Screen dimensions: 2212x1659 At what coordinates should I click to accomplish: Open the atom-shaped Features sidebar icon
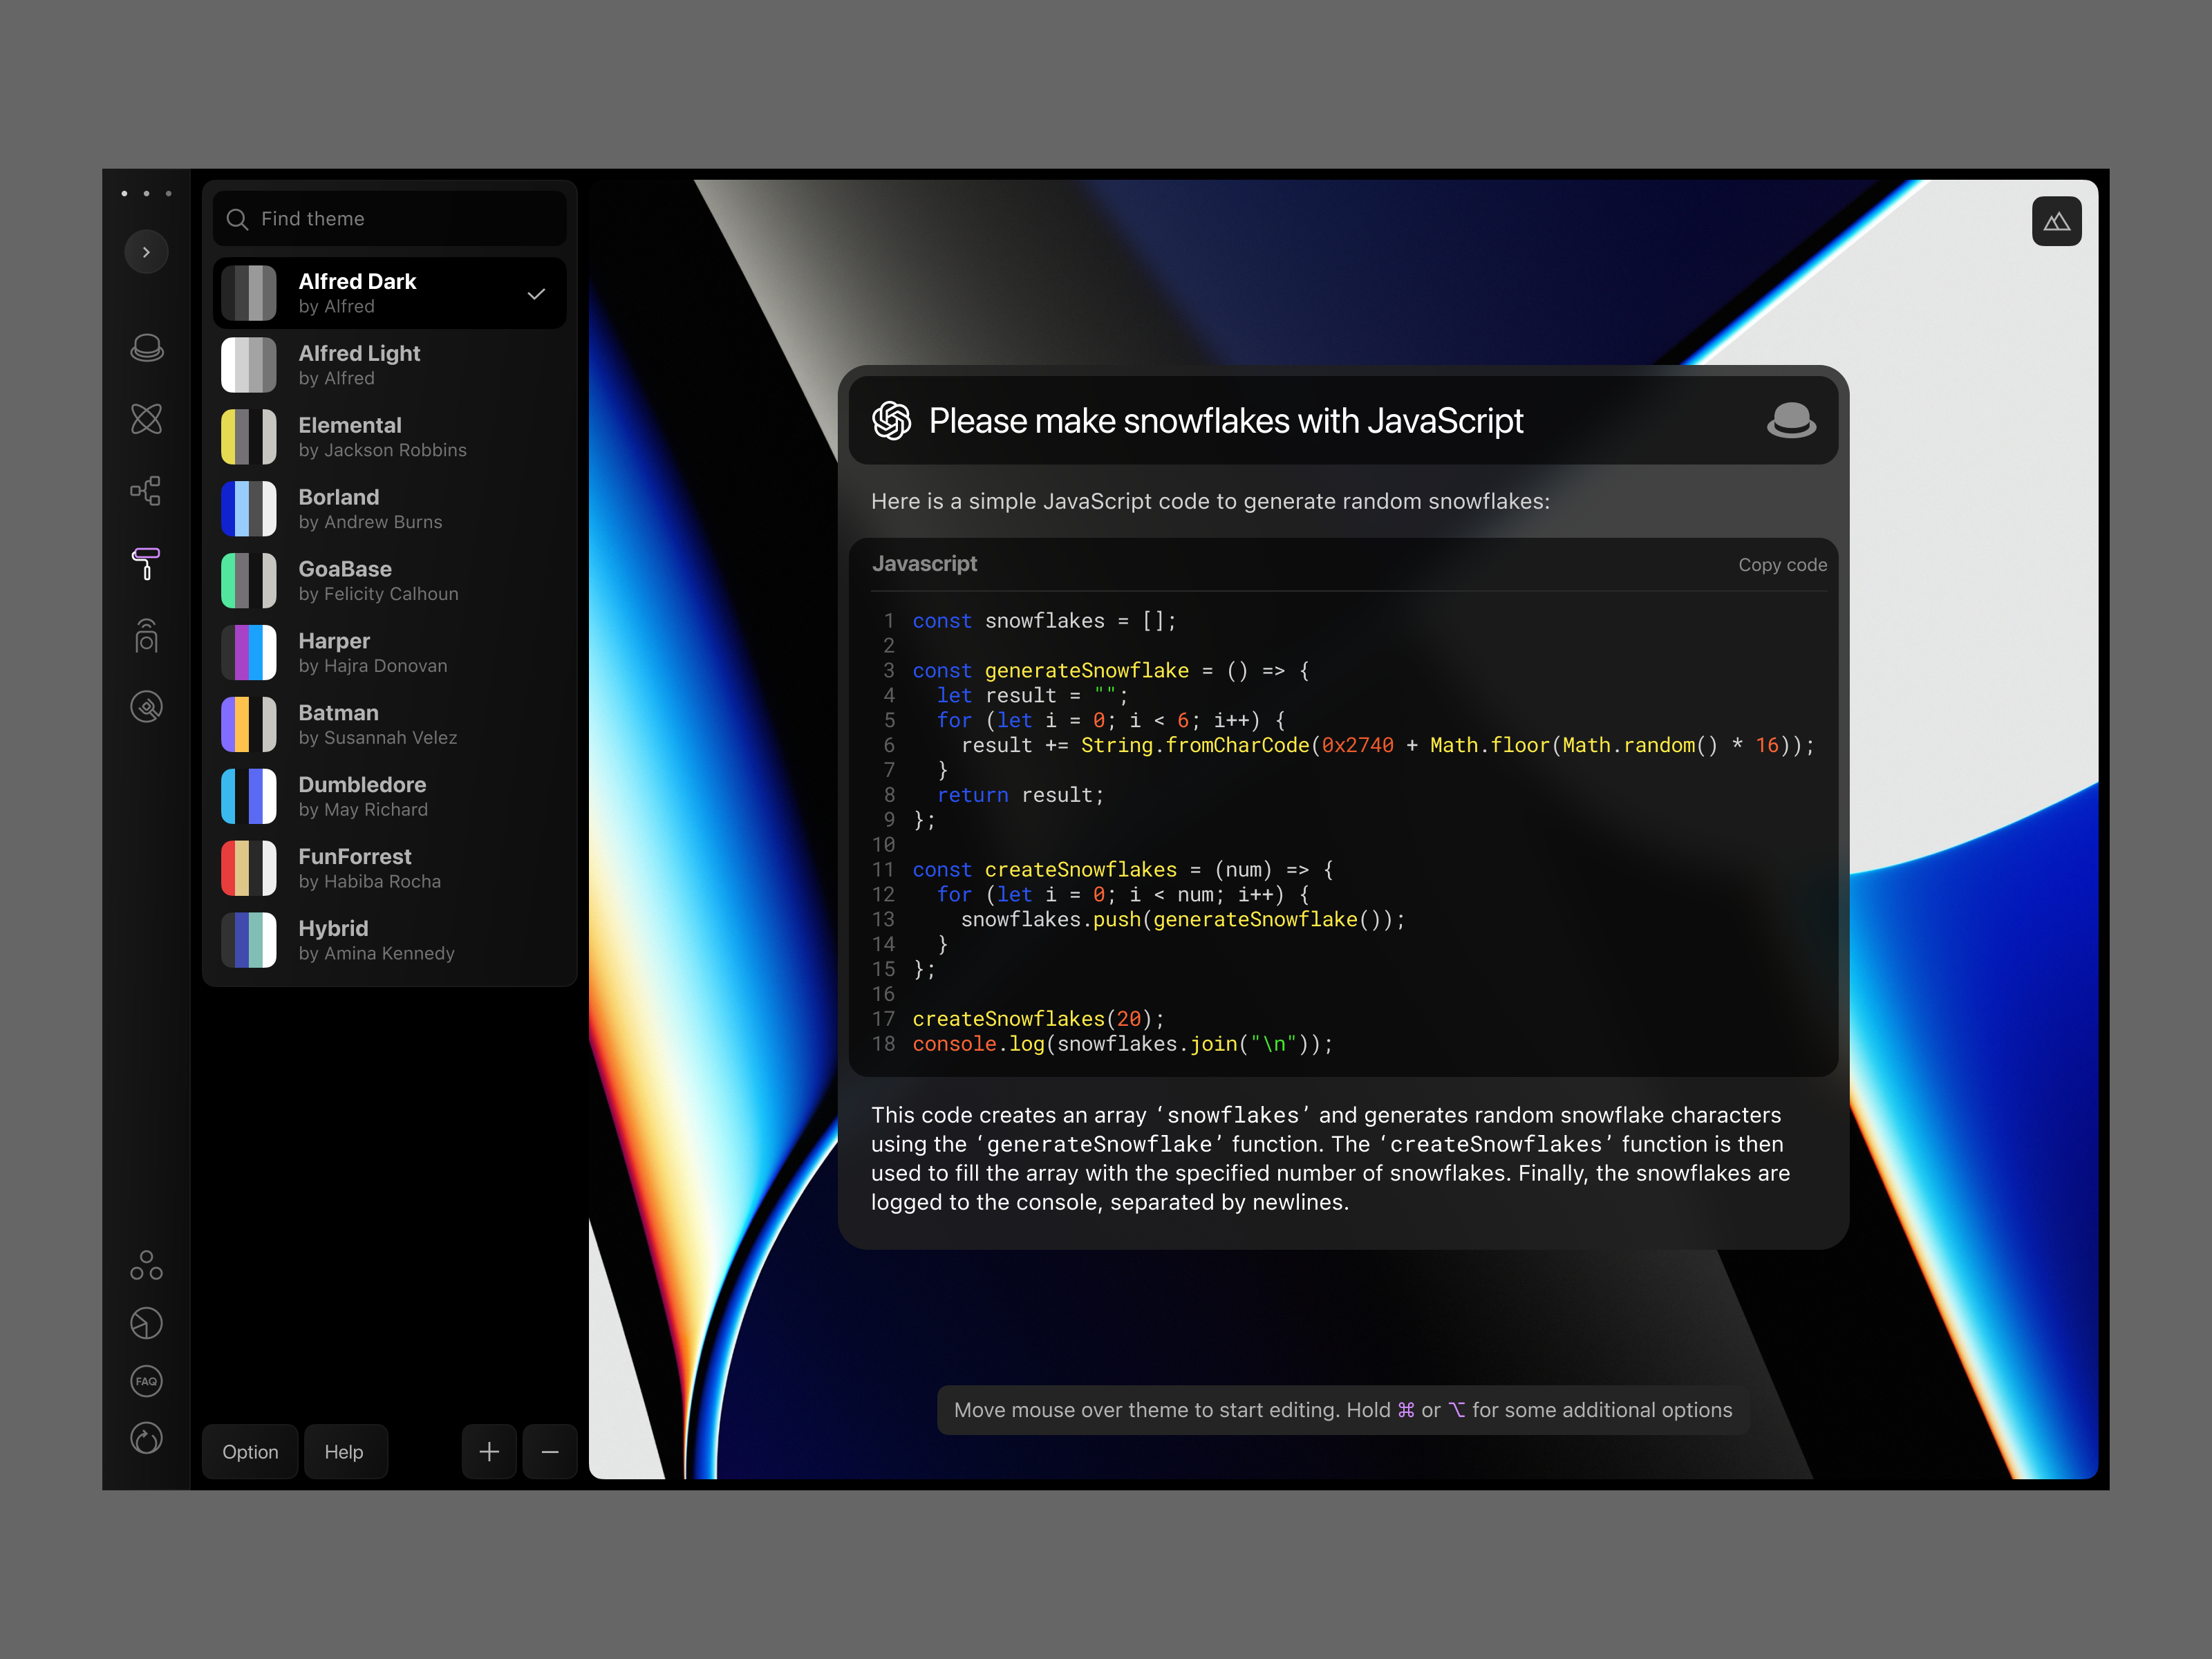147,419
